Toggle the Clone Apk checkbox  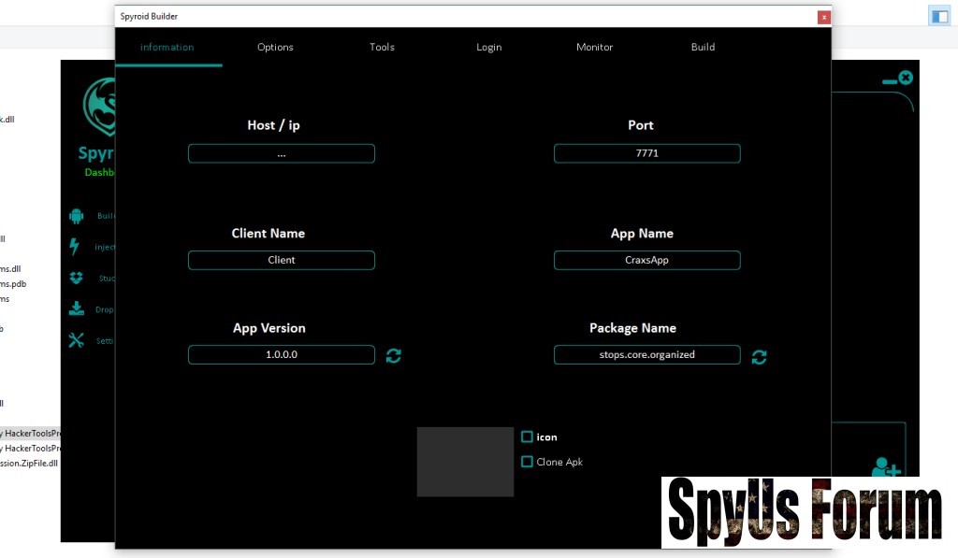527,462
